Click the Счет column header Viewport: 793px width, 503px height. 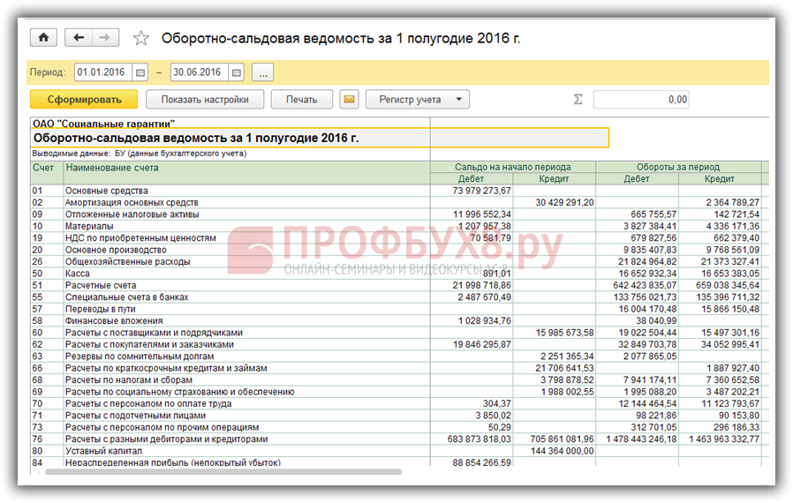tap(47, 173)
